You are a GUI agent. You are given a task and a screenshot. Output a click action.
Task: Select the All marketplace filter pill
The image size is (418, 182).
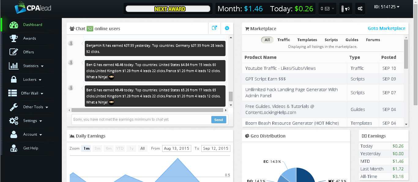[267, 40]
